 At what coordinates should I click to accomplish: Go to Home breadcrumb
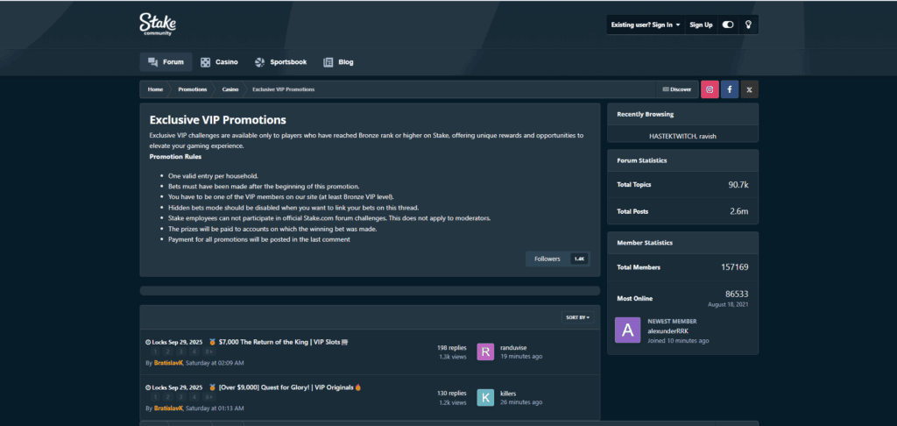coord(155,89)
